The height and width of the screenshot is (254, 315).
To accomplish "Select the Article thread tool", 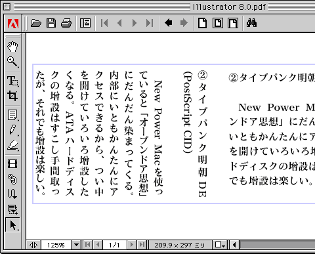I will 12,194.
